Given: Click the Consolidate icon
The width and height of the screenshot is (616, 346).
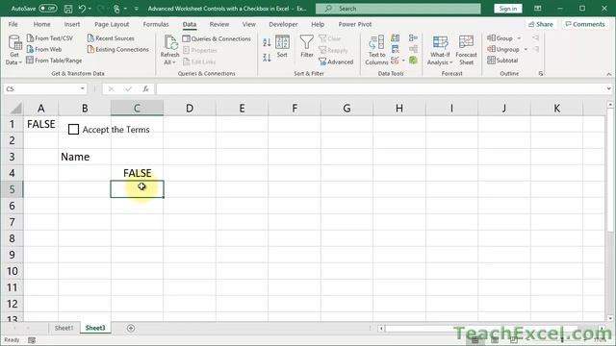Looking at the screenshot, I should coord(413,37).
